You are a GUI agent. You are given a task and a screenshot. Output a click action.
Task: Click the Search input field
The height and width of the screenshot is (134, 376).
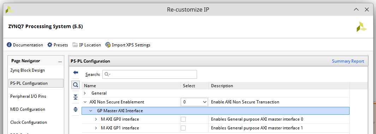coord(150,75)
